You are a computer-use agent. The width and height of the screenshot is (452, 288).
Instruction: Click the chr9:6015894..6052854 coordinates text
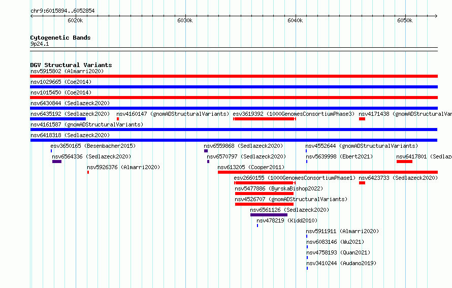pyautogui.click(x=62, y=11)
